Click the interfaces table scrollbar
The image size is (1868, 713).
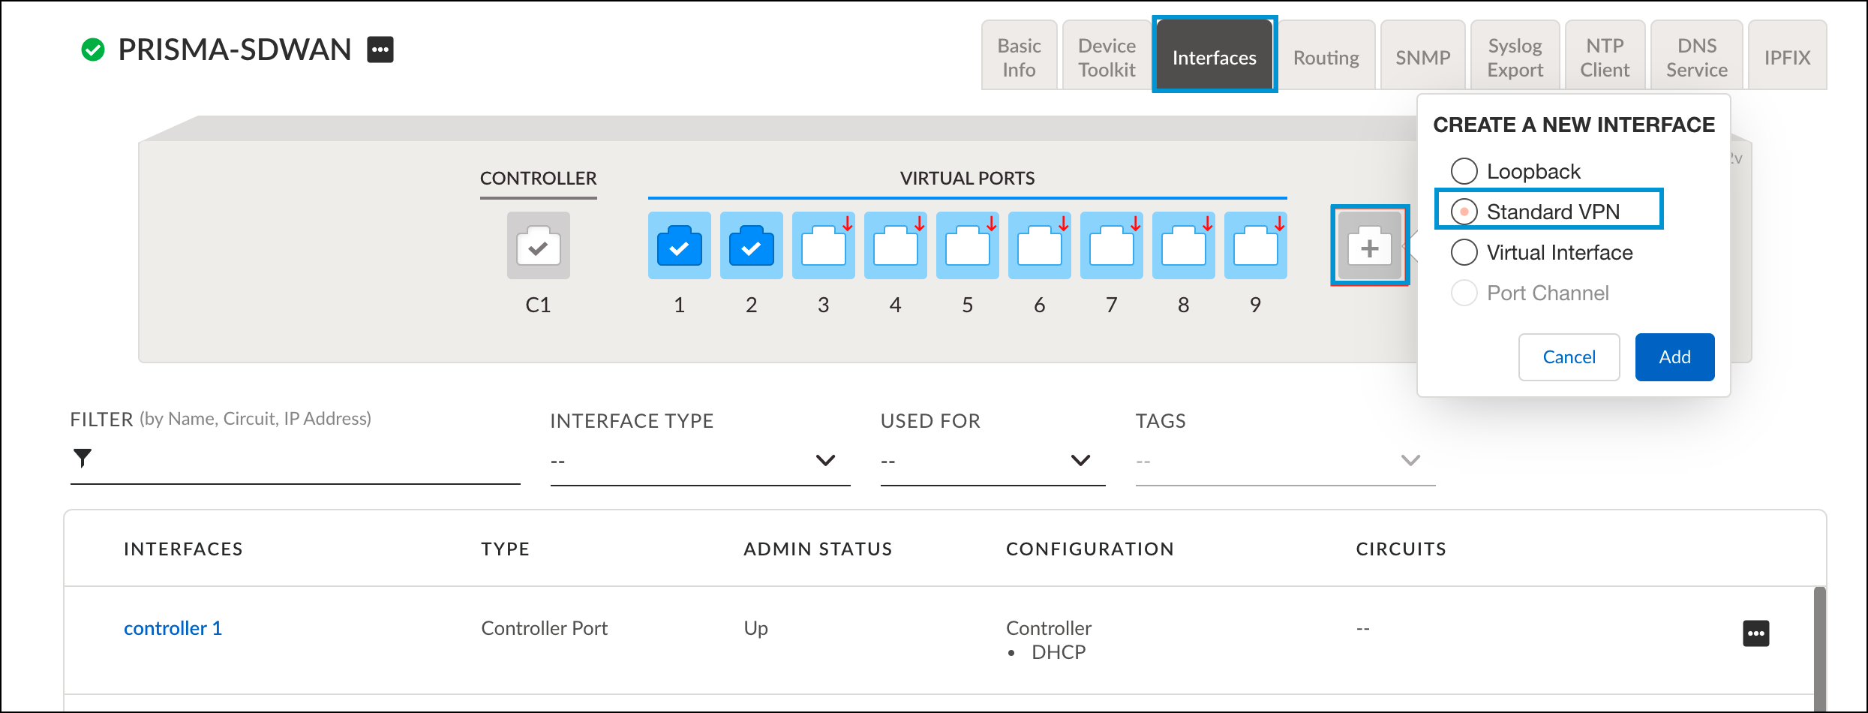[x=1819, y=650]
